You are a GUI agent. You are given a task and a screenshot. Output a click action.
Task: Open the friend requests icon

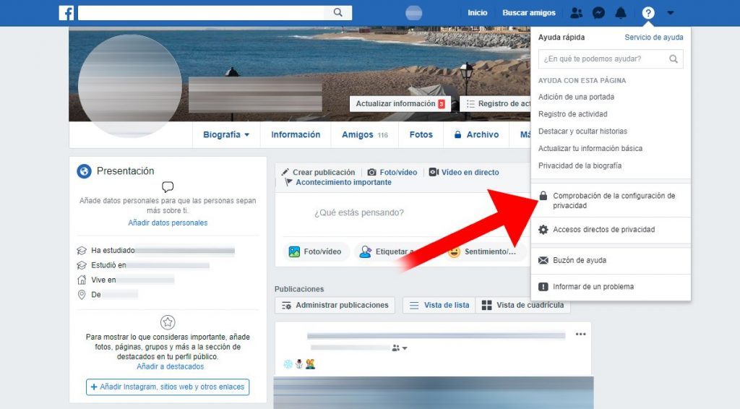pos(576,13)
